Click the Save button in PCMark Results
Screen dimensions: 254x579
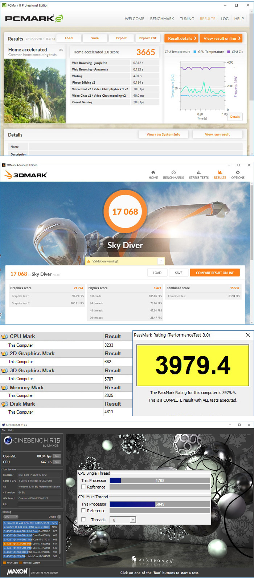(95, 38)
